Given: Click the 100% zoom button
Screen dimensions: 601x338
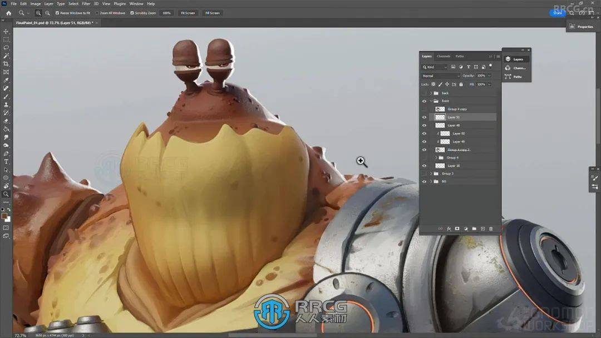Looking at the screenshot, I should click(x=165, y=13).
